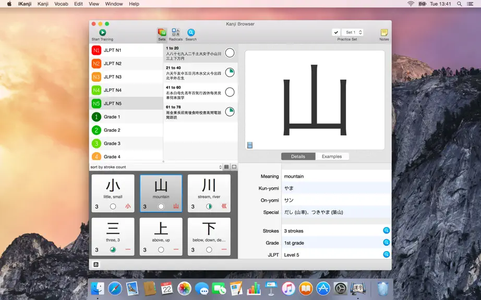Screen dimensions: 481x300
Task: Click the Start Training play icon
Action: click(x=102, y=32)
